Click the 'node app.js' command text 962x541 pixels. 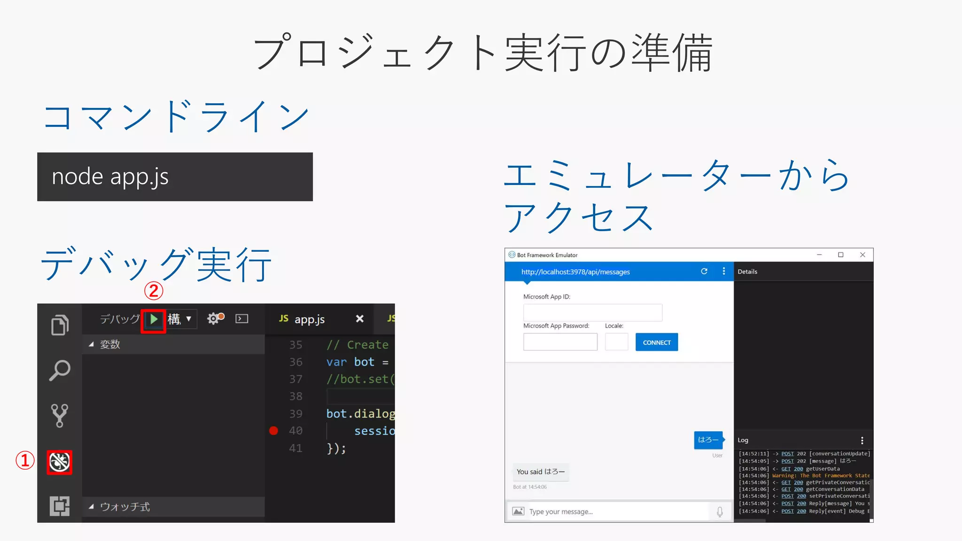[110, 177]
